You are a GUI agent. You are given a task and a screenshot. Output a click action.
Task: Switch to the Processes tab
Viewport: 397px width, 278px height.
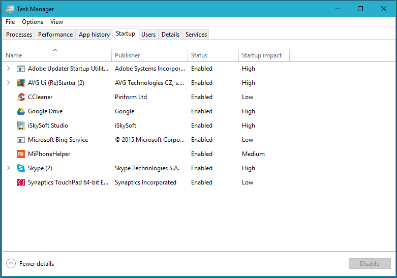19,35
